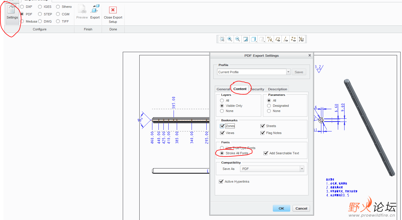
Task: Click Close Export Setup red X icon
Action: (x=113, y=10)
